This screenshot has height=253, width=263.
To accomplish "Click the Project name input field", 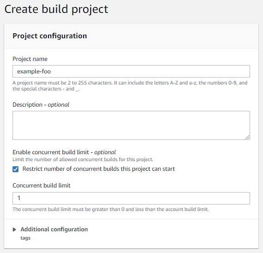I will click(x=131, y=72).
